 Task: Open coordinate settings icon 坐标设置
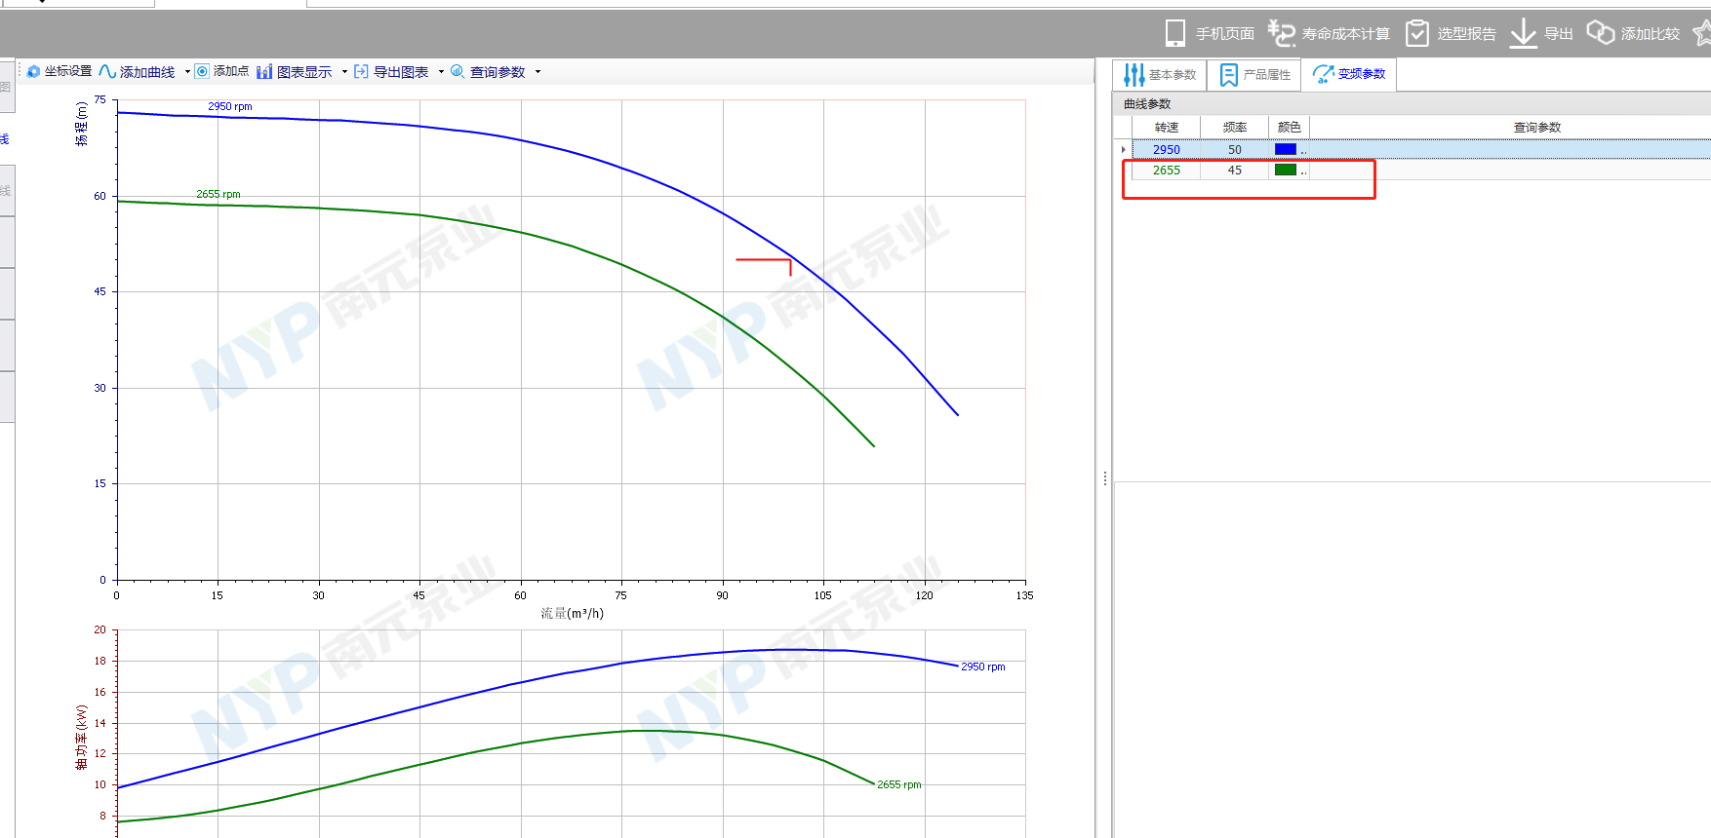pyautogui.click(x=34, y=71)
